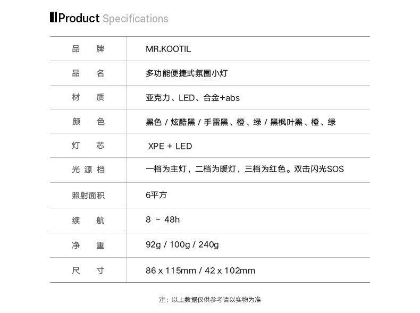Select the brand value 'MR.KOOTIL'

pyautogui.click(x=168, y=49)
